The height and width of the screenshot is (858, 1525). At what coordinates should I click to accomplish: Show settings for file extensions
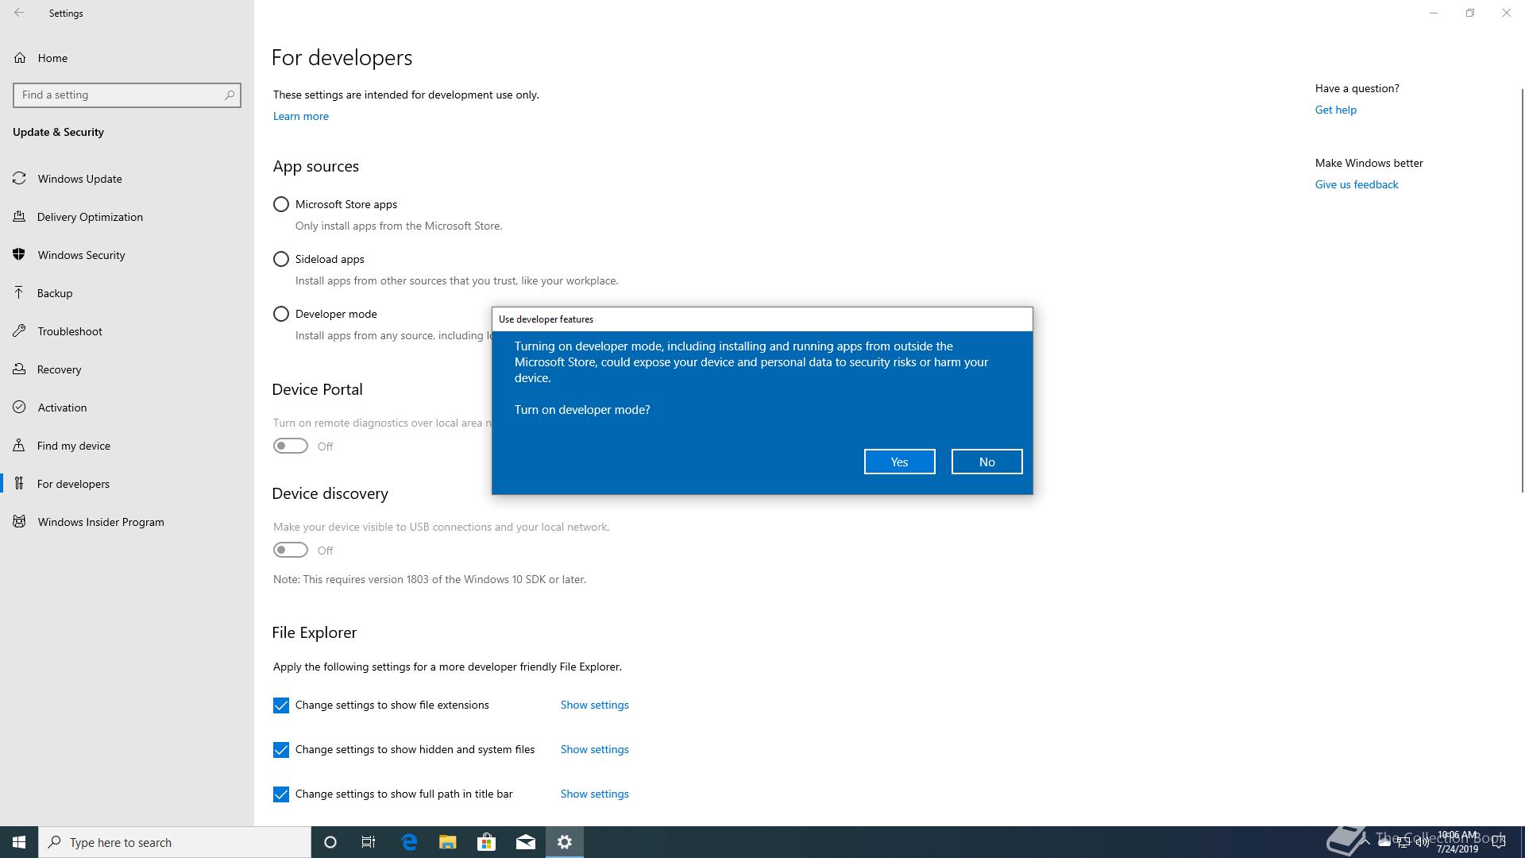(594, 705)
